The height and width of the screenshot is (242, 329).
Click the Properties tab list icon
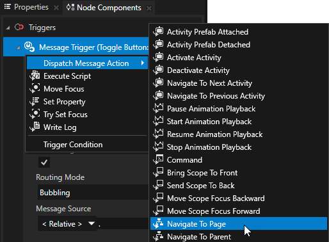coord(8,7)
